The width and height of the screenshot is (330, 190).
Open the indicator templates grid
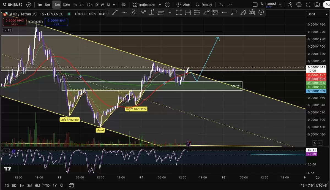pos(167,5)
